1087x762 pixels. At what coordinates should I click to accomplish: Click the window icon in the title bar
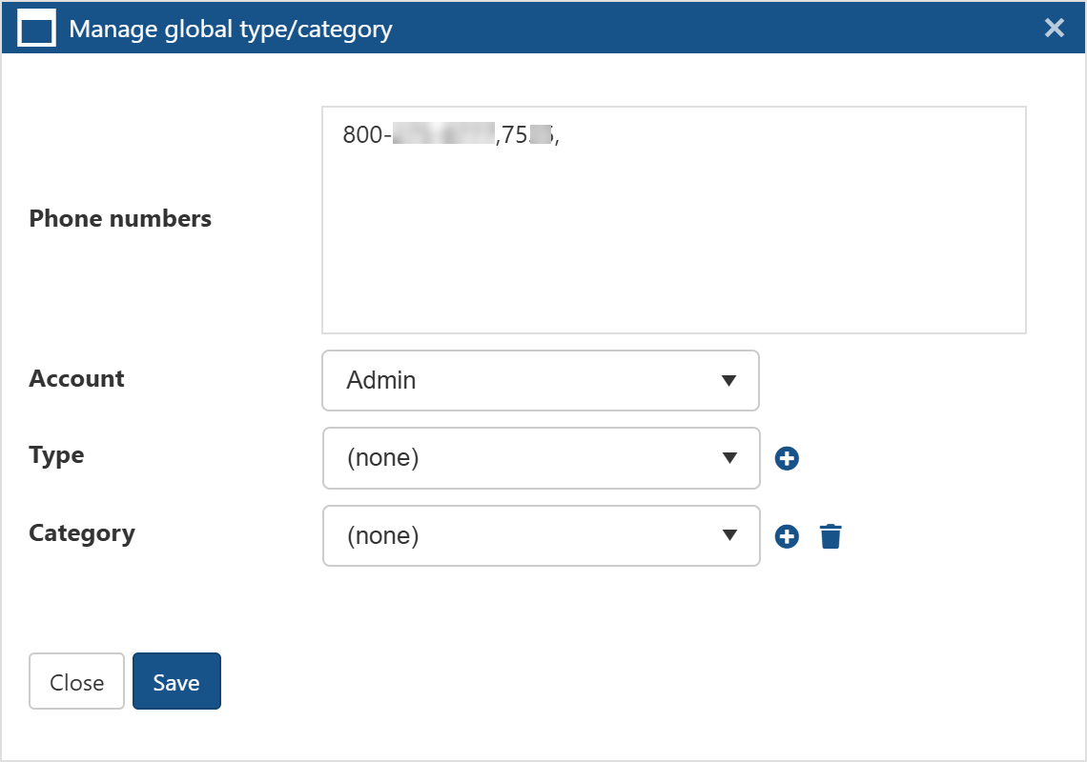37,29
